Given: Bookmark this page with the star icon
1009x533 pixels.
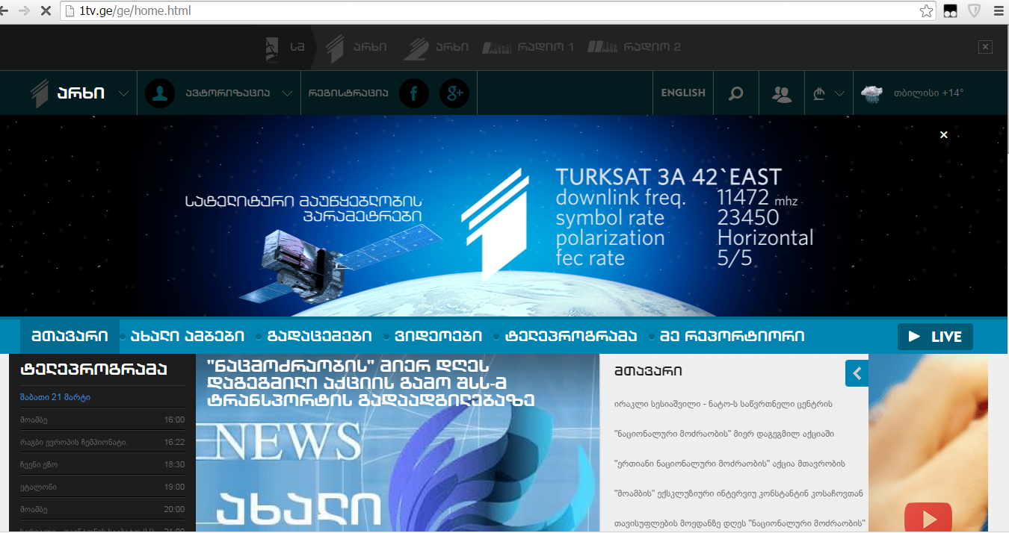Looking at the screenshot, I should (x=926, y=10).
